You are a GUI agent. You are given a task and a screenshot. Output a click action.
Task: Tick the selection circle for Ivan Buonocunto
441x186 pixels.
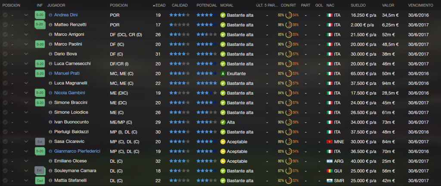pos(5,122)
